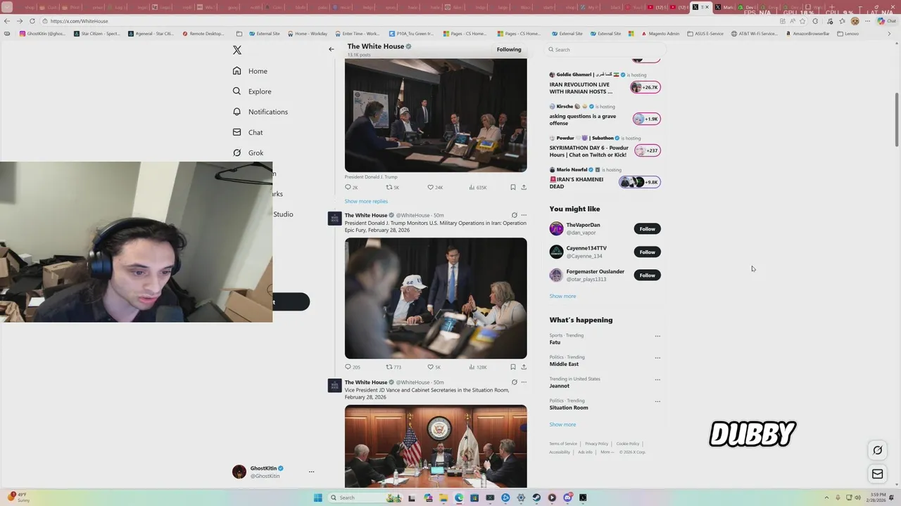Click Show more replies
The height and width of the screenshot is (506, 901).
pyautogui.click(x=366, y=201)
